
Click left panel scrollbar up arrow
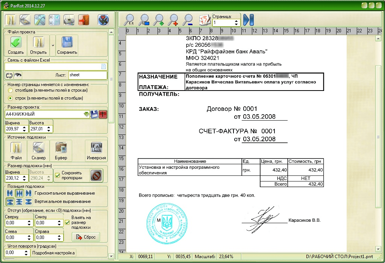pyautogui.click(x=111, y=32)
